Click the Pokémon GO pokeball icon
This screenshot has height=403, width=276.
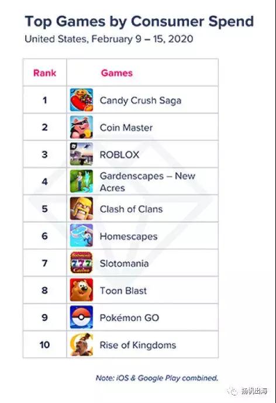pyautogui.click(x=81, y=317)
